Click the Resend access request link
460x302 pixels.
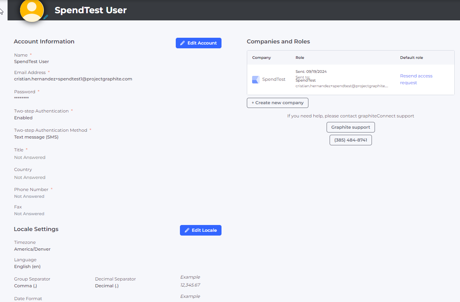(416, 79)
